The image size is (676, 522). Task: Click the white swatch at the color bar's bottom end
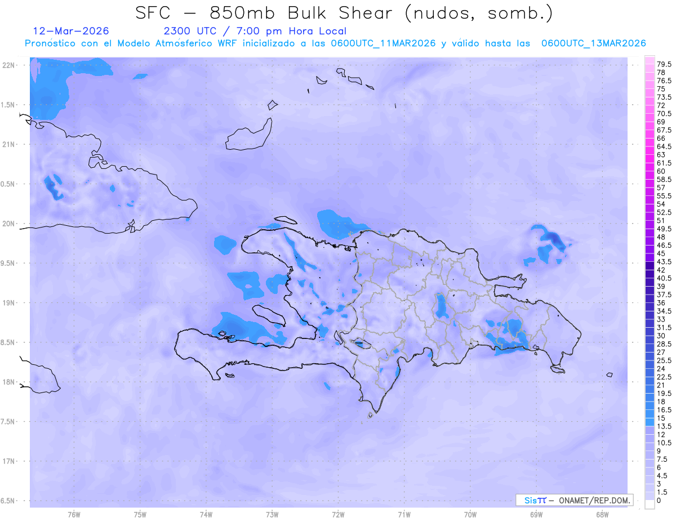(x=650, y=505)
